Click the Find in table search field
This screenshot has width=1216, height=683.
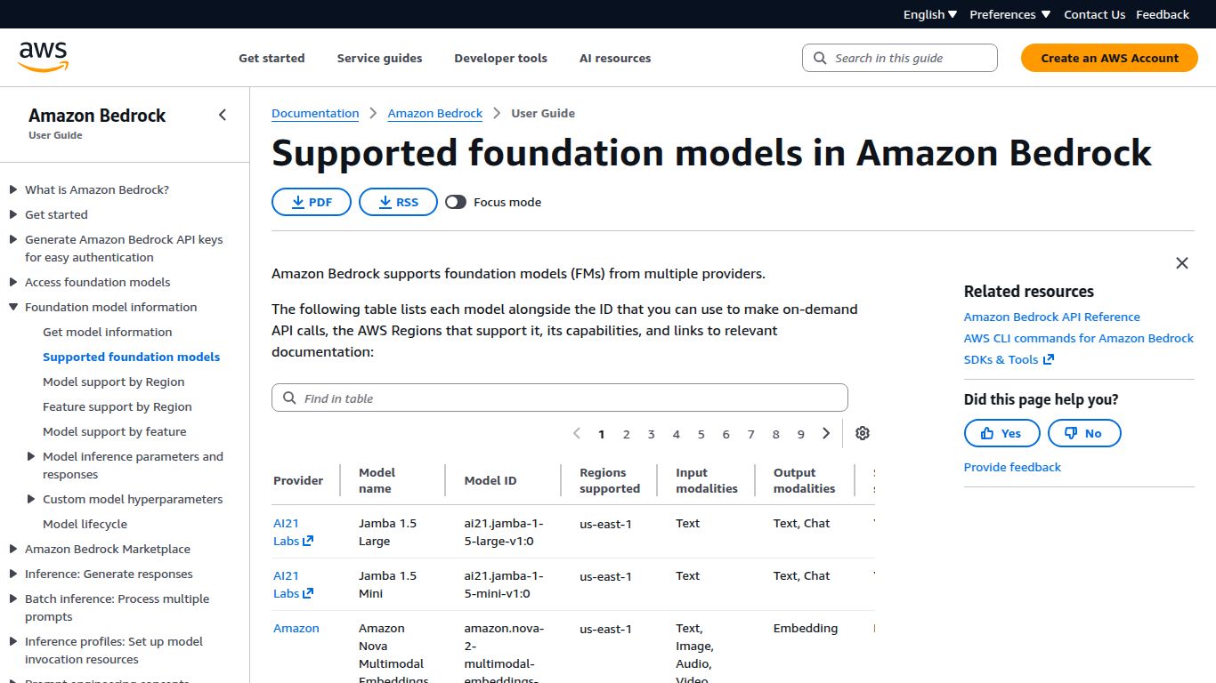[559, 398]
